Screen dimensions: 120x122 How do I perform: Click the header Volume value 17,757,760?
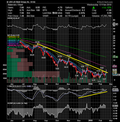(106, 16)
